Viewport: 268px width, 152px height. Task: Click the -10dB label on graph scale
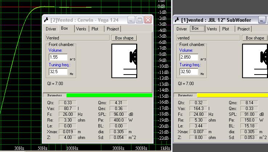pos(163,66)
